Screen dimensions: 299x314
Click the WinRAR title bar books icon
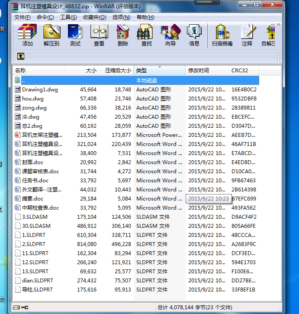point(15,6)
